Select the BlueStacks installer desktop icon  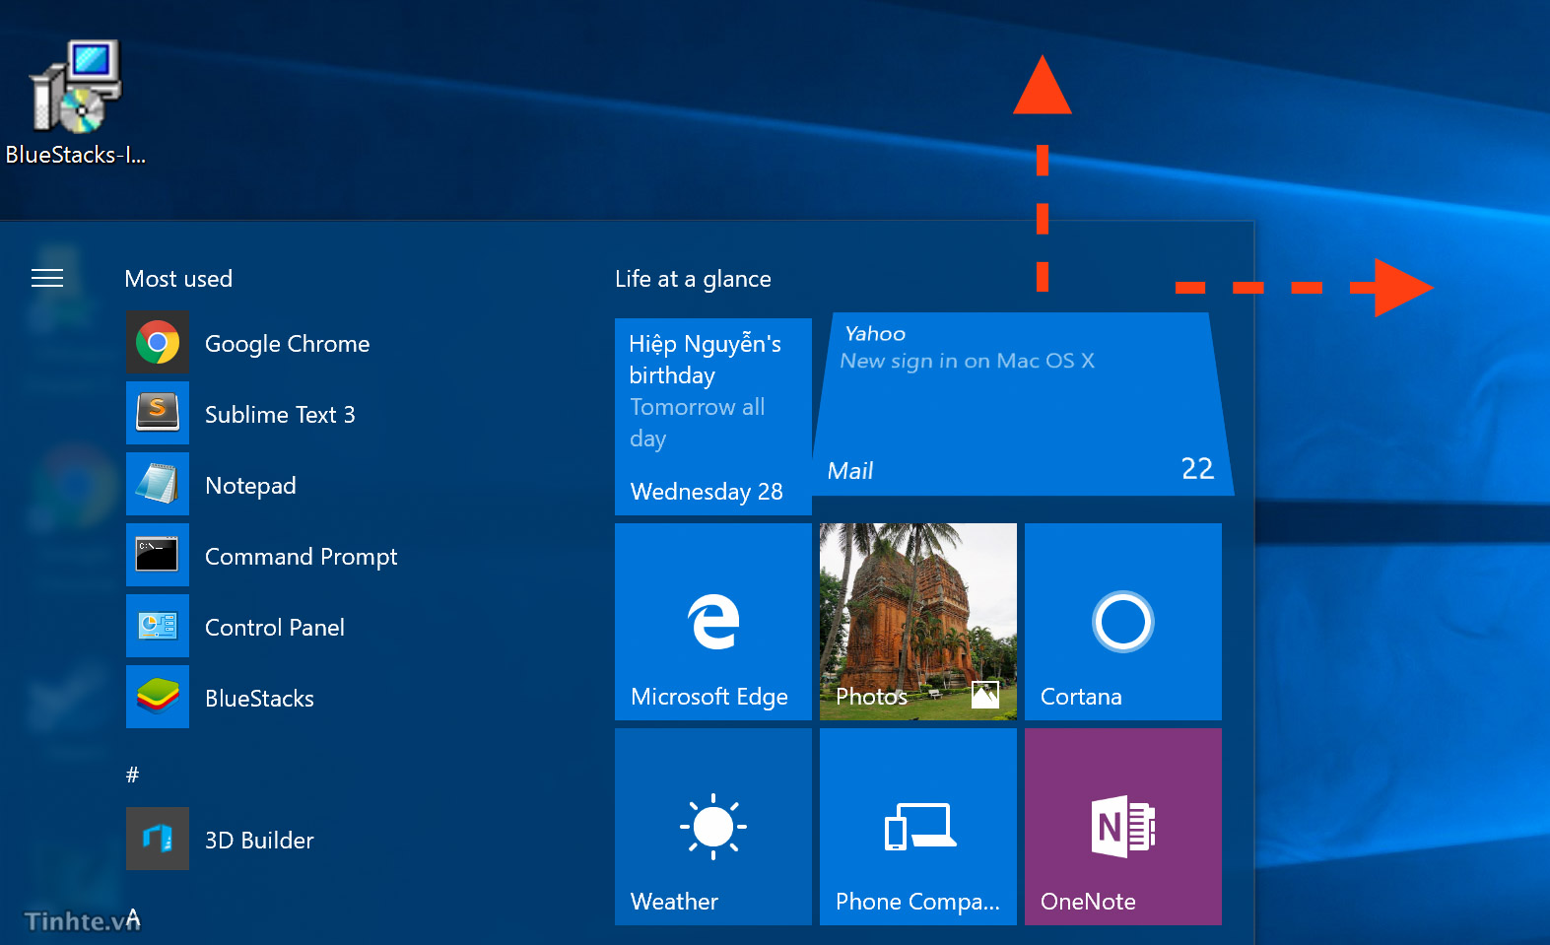tap(75, 102)
